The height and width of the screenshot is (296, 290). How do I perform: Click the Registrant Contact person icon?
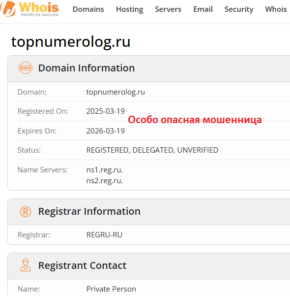pyautogui.click(x=26, y=265)
